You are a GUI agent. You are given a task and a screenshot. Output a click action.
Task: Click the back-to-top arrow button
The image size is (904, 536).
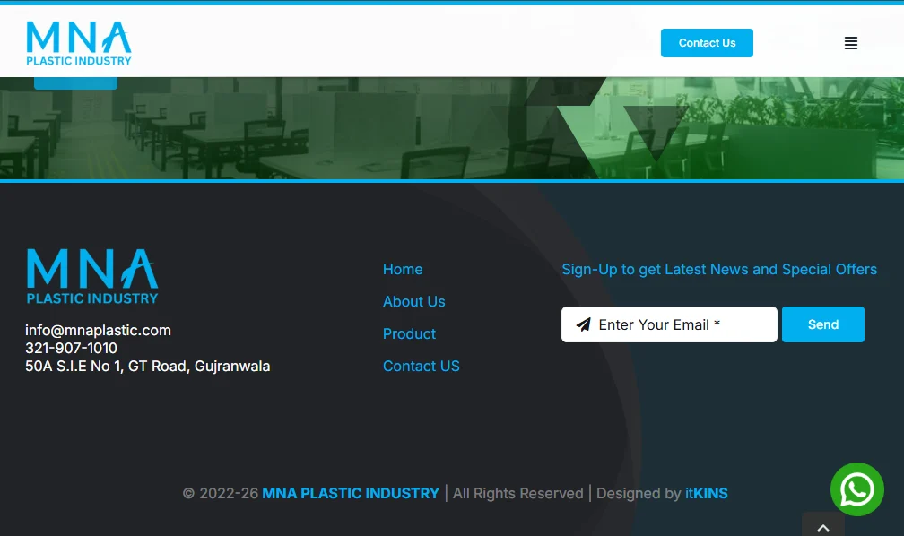[x=822, y=528]
